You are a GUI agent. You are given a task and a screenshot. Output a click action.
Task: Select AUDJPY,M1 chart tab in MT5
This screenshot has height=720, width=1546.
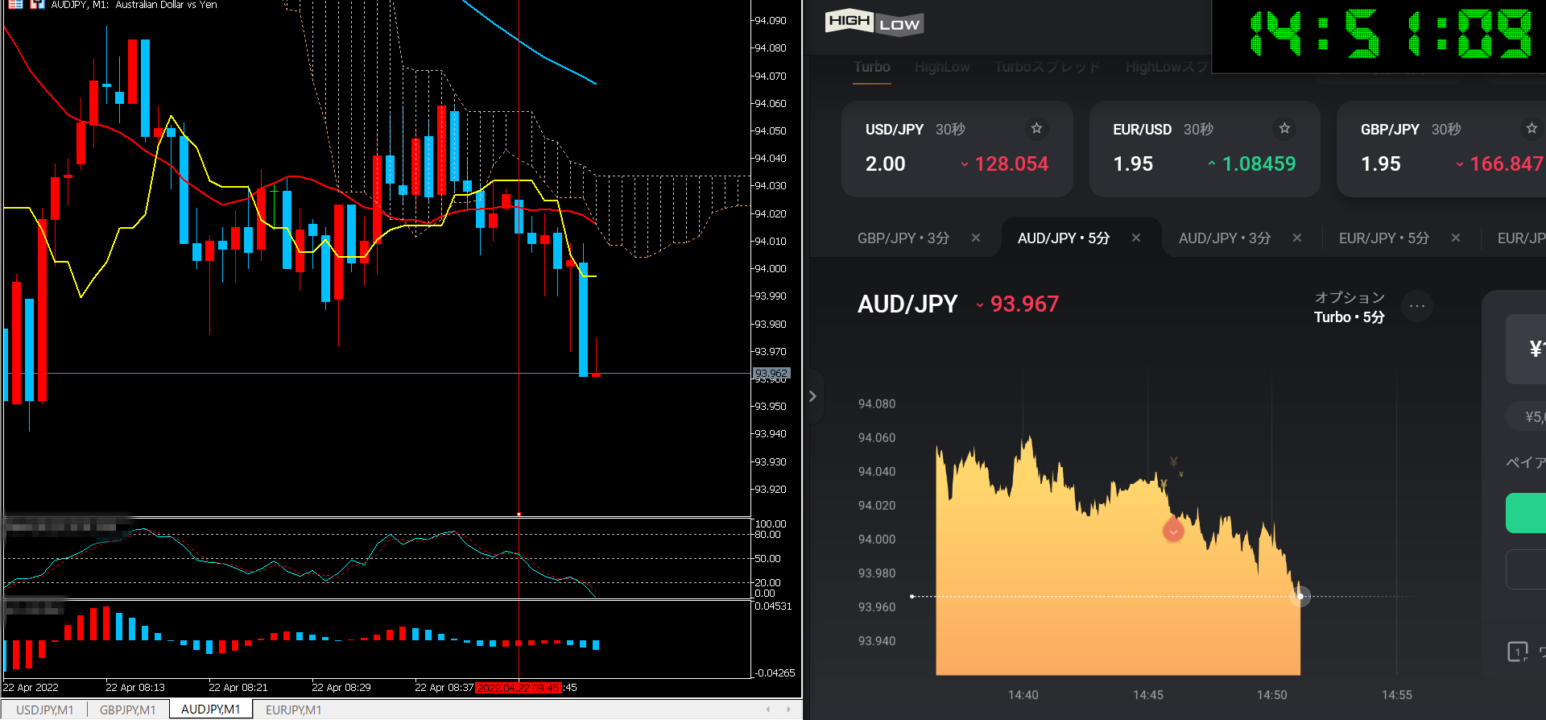tap(211, 710)
